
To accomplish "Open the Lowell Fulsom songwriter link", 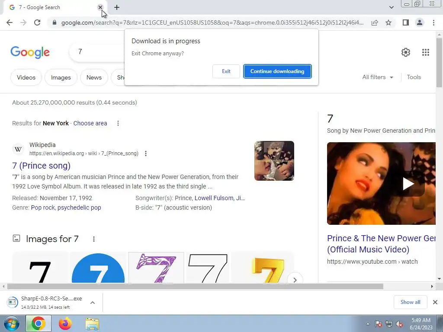I will pos(214,198).
